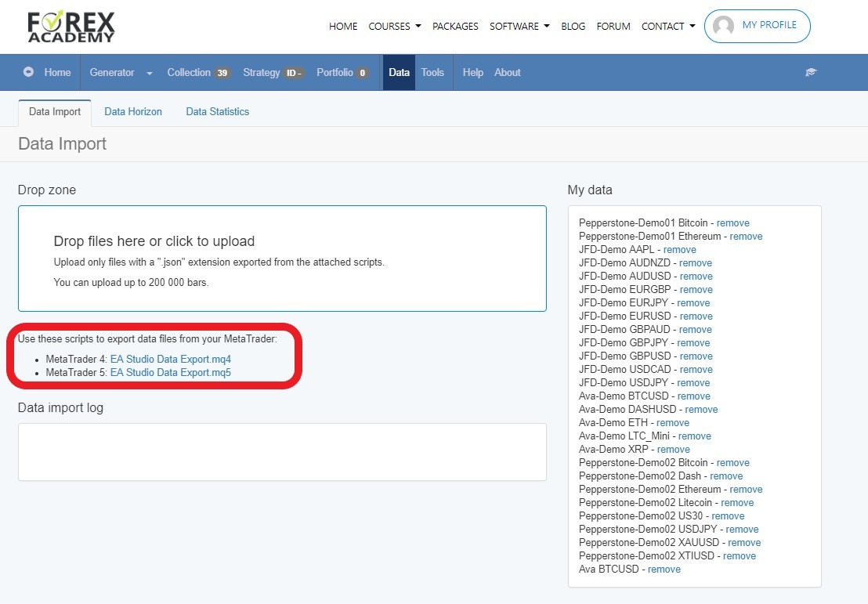868x604 pixels.
Task: Download EA Studio Data Export.mq4 script
Action: pos(170,359)
